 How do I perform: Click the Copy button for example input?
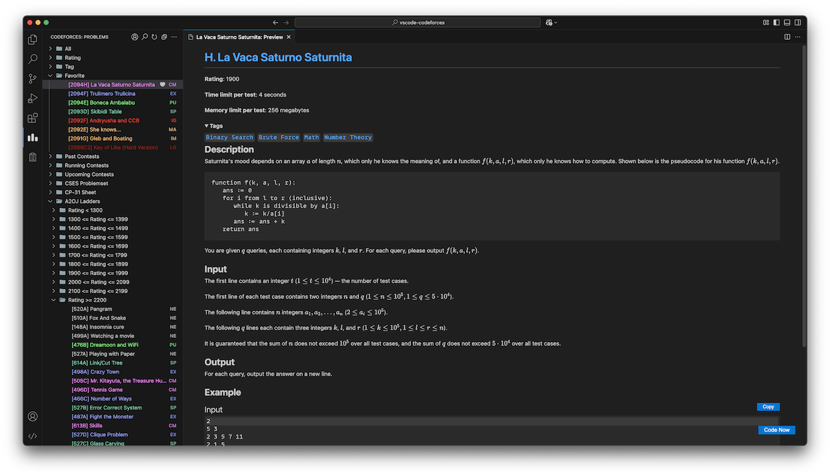point(768,407)
